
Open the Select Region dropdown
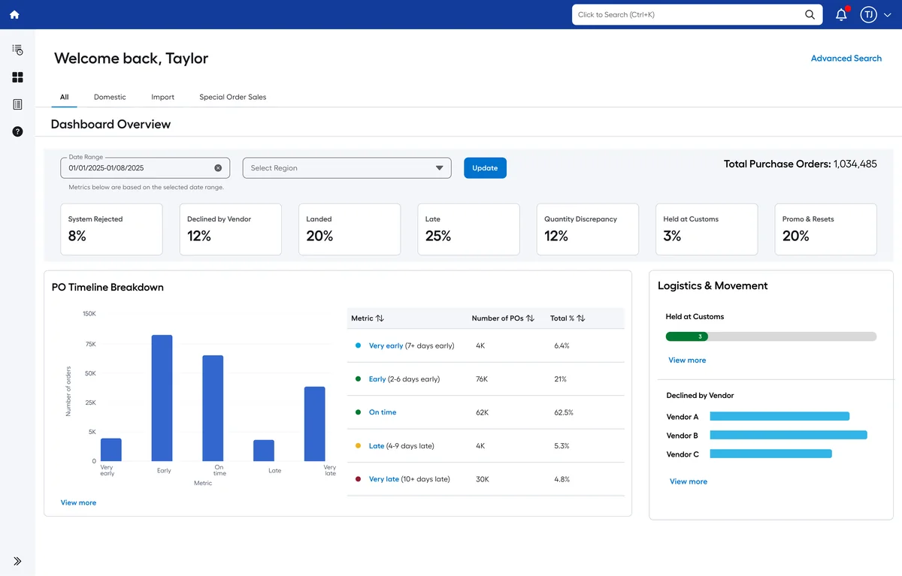347,168
